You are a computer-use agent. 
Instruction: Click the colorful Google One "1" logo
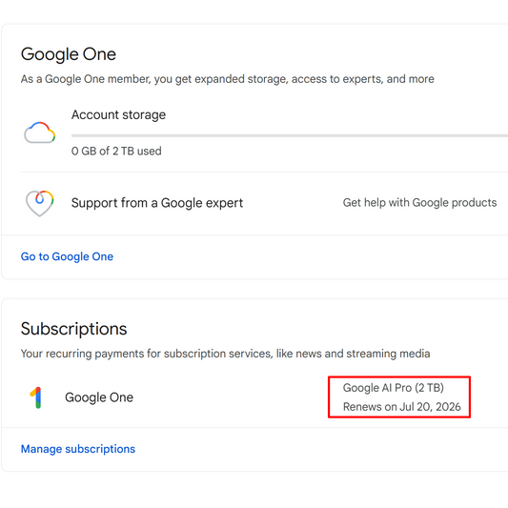pos(36,397)
